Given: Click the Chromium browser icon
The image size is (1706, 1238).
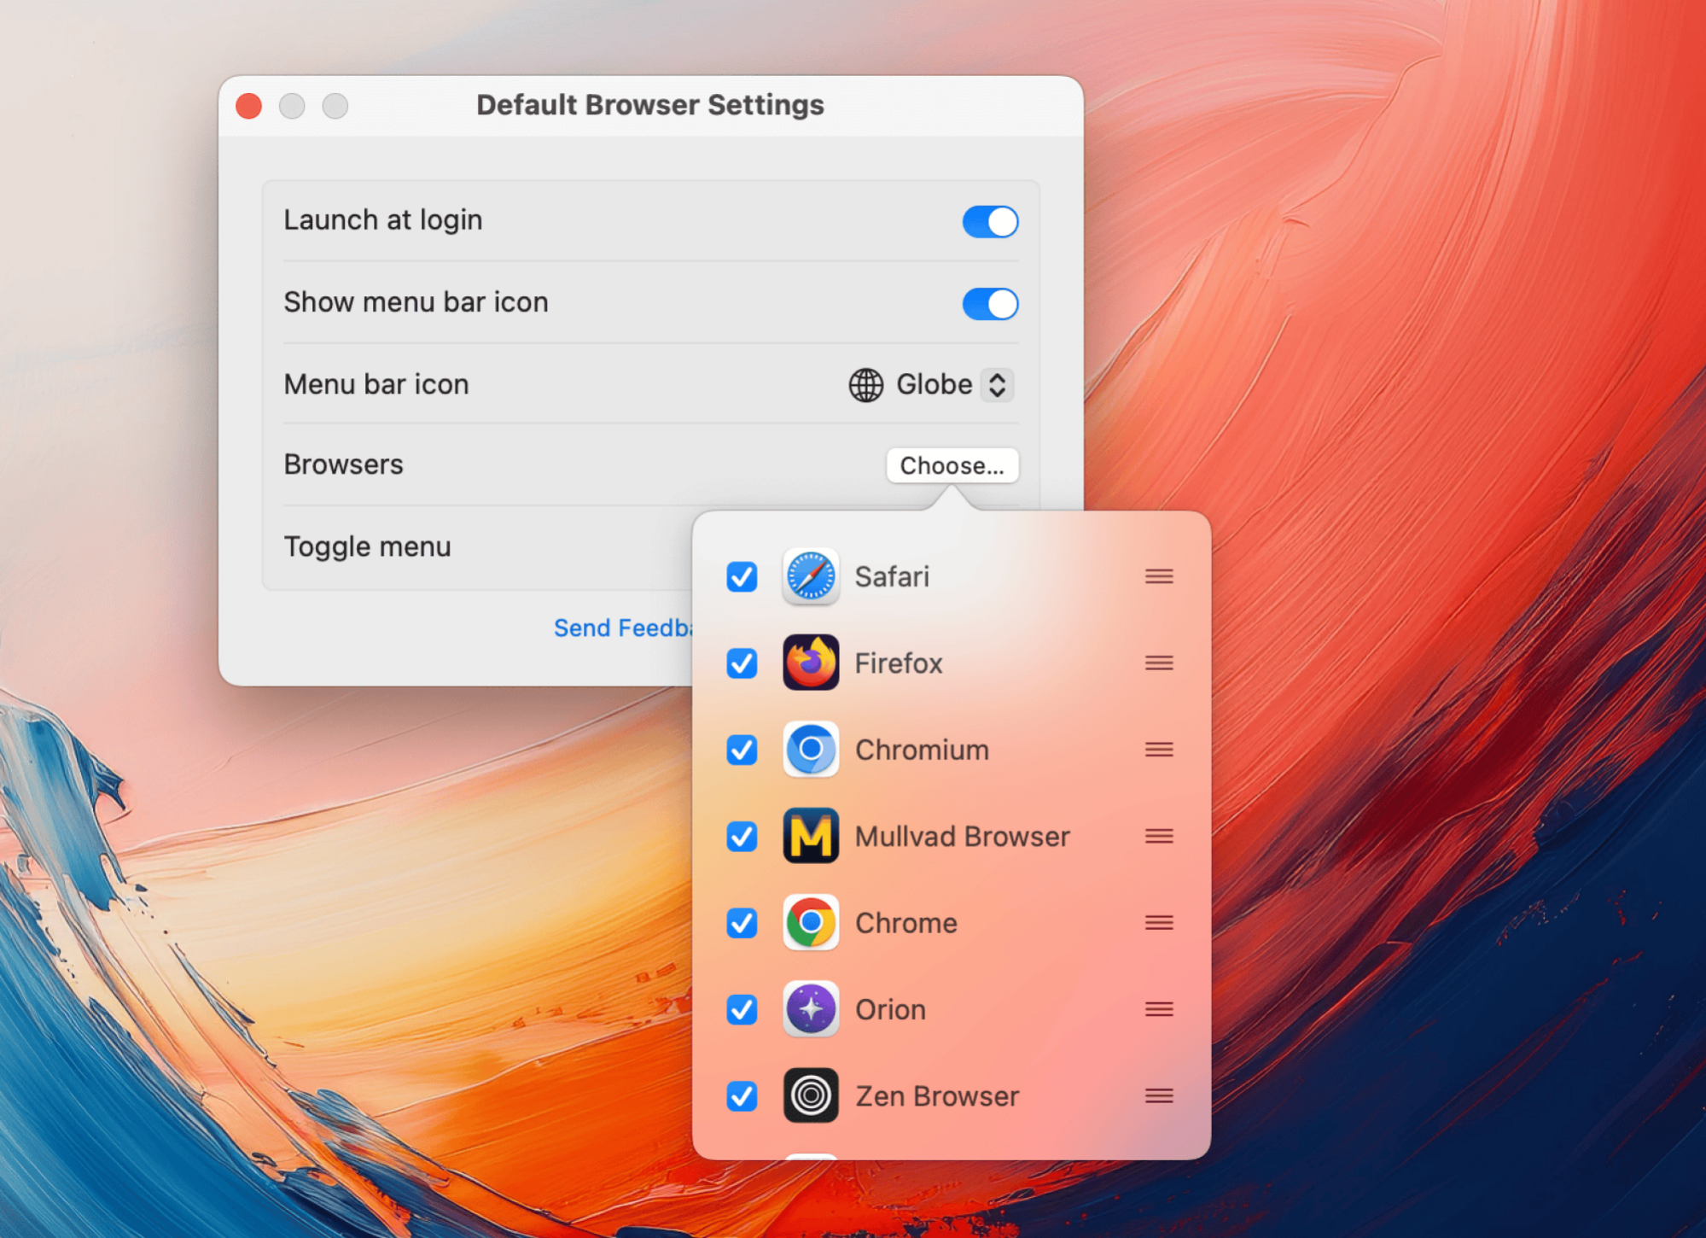Looking at the screenshot, I should pyautogui.click(x=810, y=749).
